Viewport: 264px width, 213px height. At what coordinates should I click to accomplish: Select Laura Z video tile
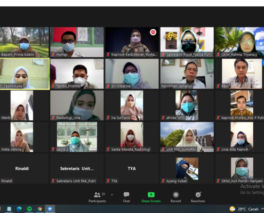point(77,137)
